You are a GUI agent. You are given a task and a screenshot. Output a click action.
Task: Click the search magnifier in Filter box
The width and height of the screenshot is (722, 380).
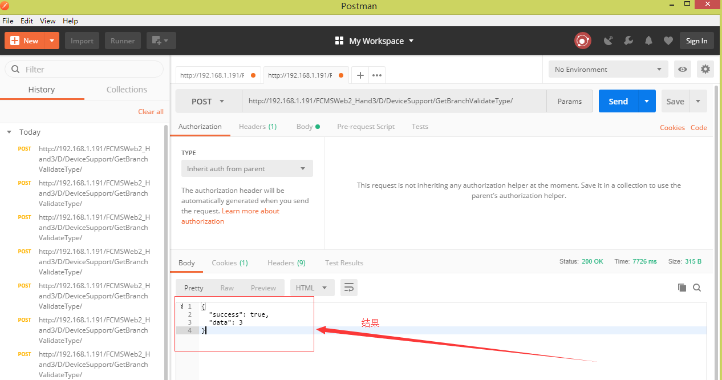coord(15,69)
